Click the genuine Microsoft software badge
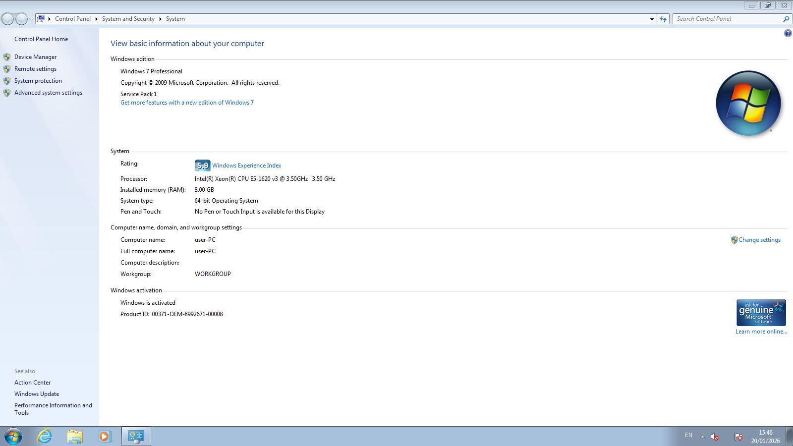Viewport: 793px width, 446px height. pos(761,313)
